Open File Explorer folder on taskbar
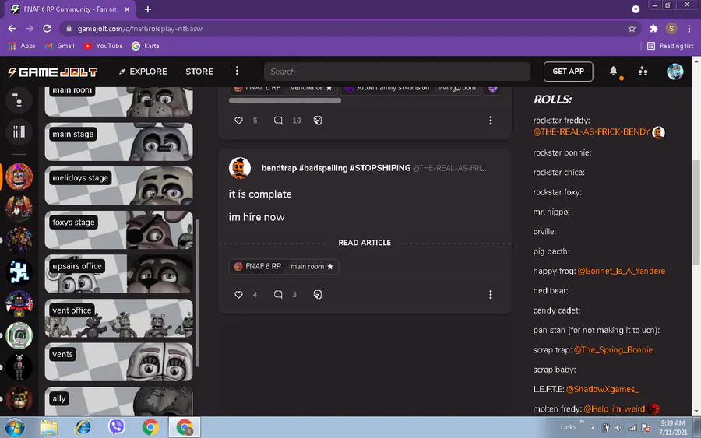Viewport: 701px width, 438px height. tap(49, 428)
